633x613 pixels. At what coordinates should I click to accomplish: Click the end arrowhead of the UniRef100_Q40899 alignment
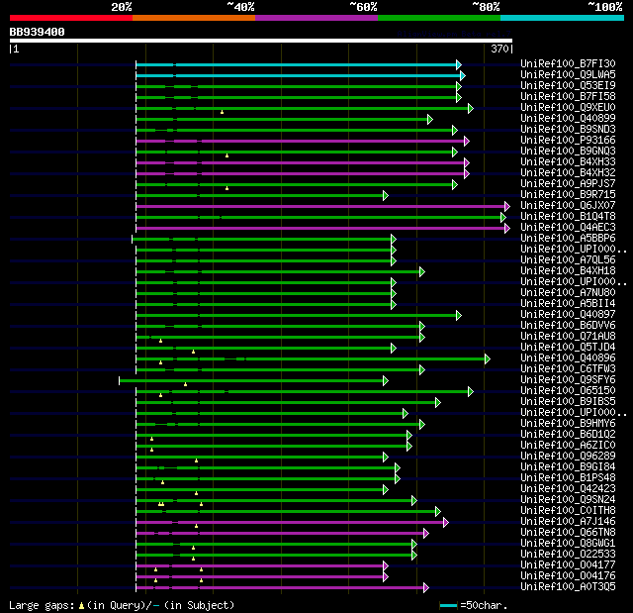tap(430, 119)
